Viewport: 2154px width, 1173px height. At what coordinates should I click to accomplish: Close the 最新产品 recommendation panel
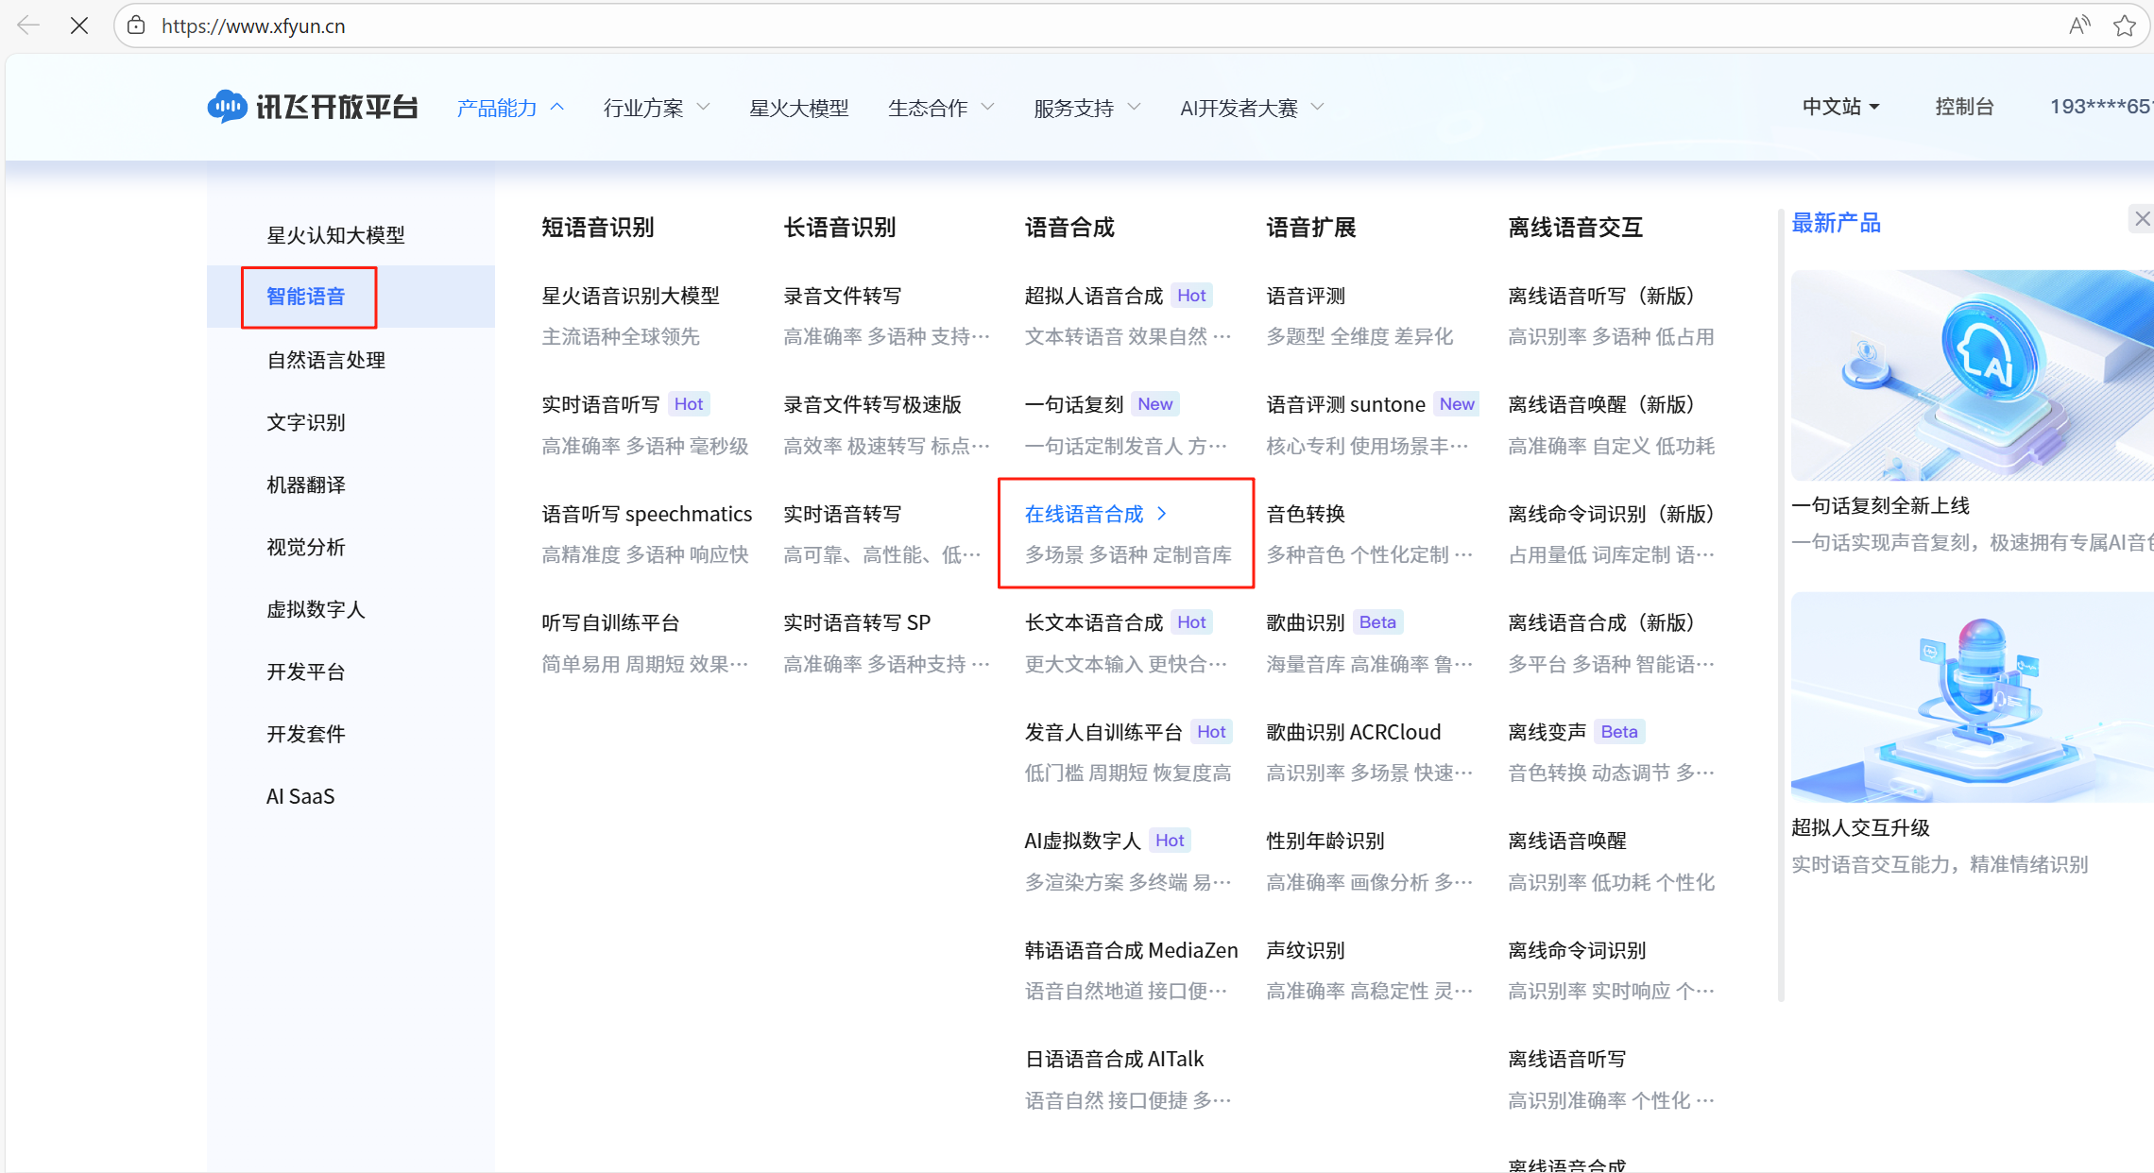tap(2141, 218)
